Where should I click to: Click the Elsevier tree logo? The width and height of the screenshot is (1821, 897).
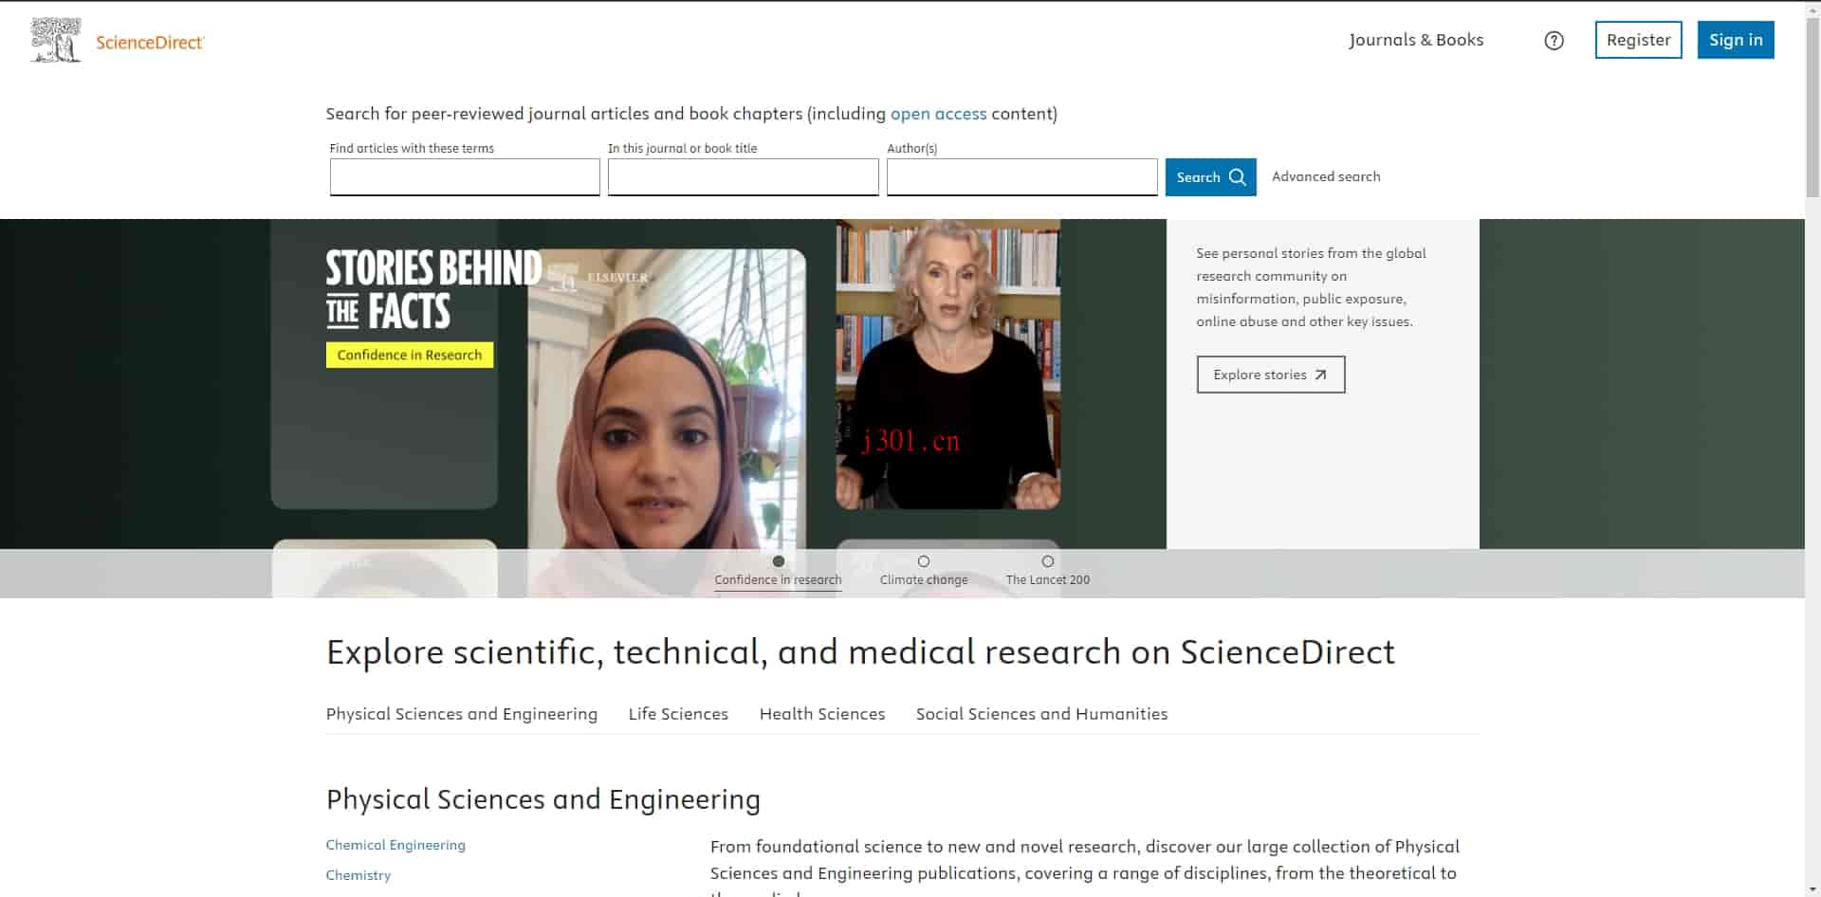click(56, 41)
